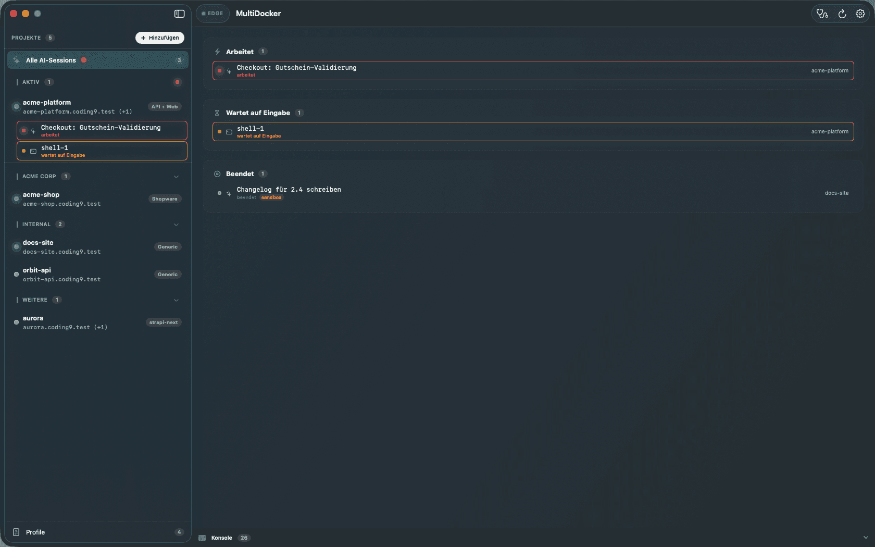Open shell-1 card in Wartet auf Eingabe
The width and height of the screenshot is (875, 547).
click(x=533, y=132)
